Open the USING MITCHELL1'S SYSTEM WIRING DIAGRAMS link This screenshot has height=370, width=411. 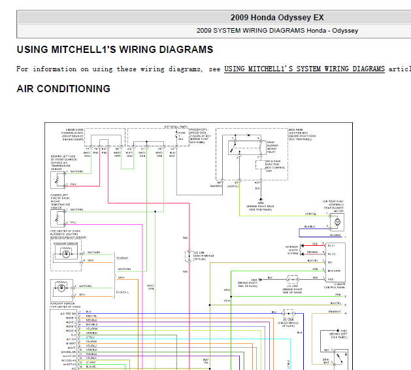pyautogui.click(x=304, y=69)
